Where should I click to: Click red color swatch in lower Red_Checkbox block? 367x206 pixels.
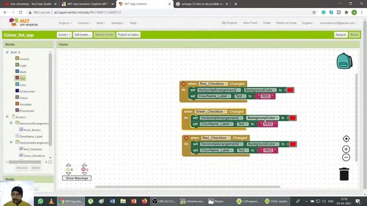pos(293,144)
